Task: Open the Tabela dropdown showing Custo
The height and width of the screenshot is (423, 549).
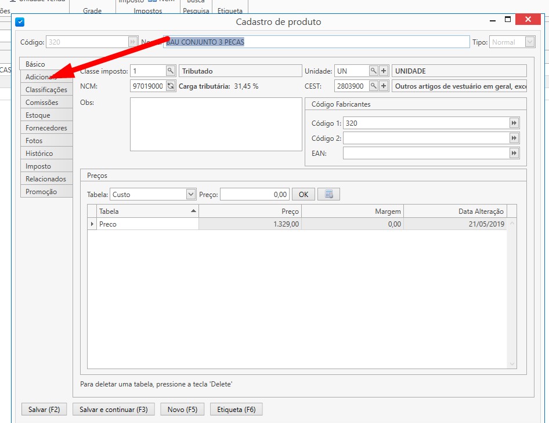Action: pyautogui.click(x=191, y=195)
